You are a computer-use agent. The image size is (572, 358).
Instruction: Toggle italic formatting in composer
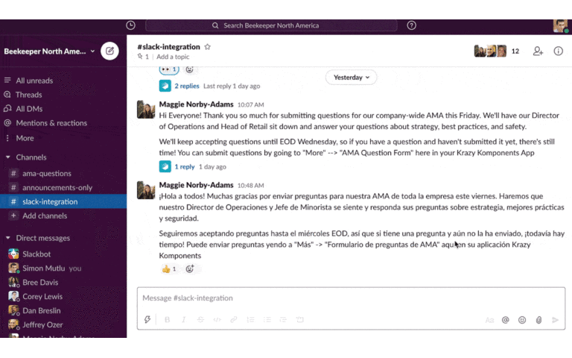[184, 320]
